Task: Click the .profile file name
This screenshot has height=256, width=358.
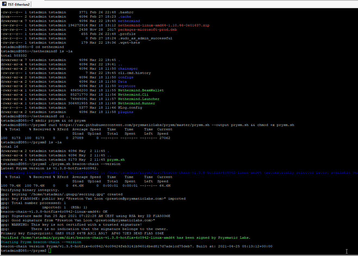Action: click(x=127, y=34)
